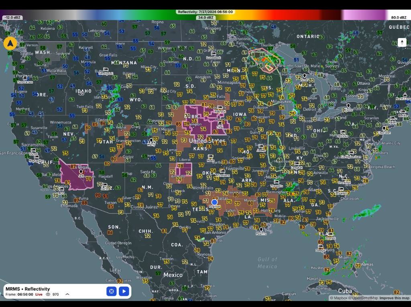Click the Jeff pin marker near Las Vegas
This screenshot has width=411, height=307.
81,172
